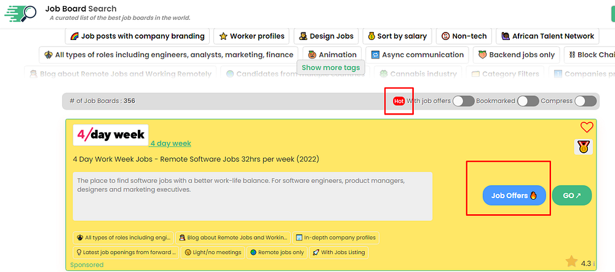Filter by Worker profiles tag
615x272 pixels.
[x=252, y=36]
